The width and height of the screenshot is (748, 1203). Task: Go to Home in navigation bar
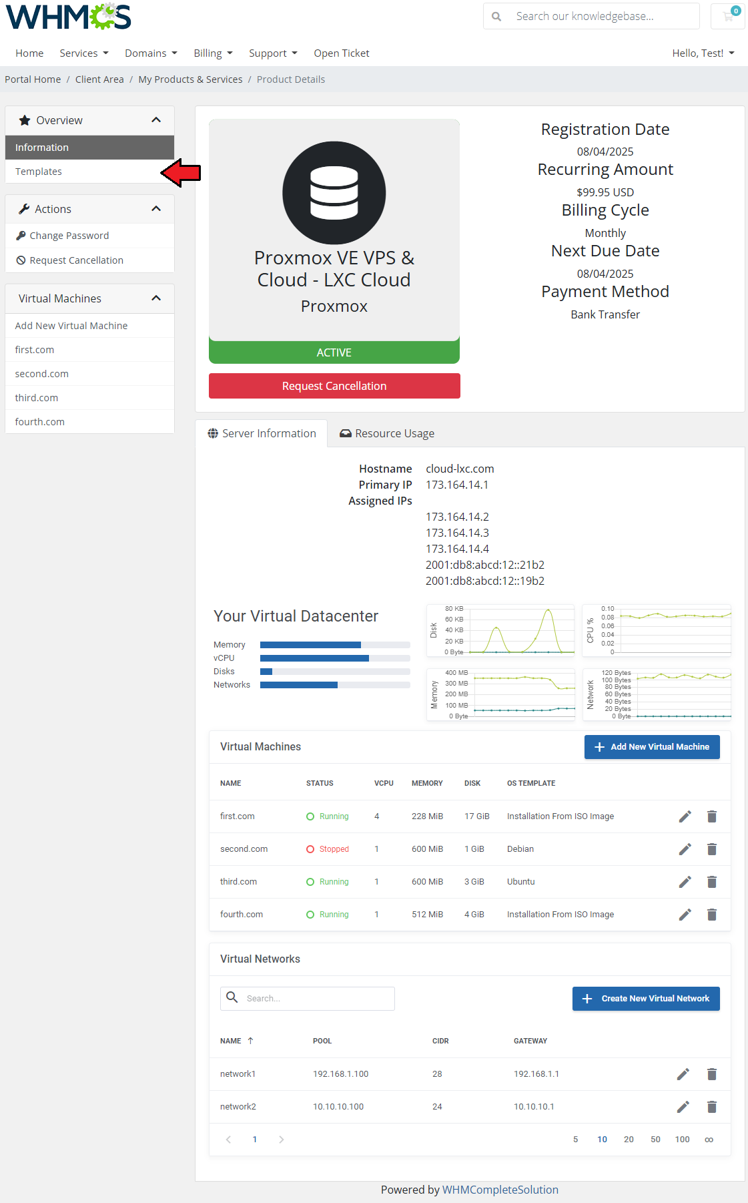coord(29,53)
